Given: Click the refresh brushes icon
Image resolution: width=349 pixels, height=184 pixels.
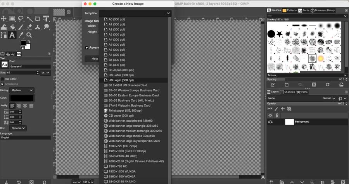Looking at the screenshot, I should [x=328, y=85].
